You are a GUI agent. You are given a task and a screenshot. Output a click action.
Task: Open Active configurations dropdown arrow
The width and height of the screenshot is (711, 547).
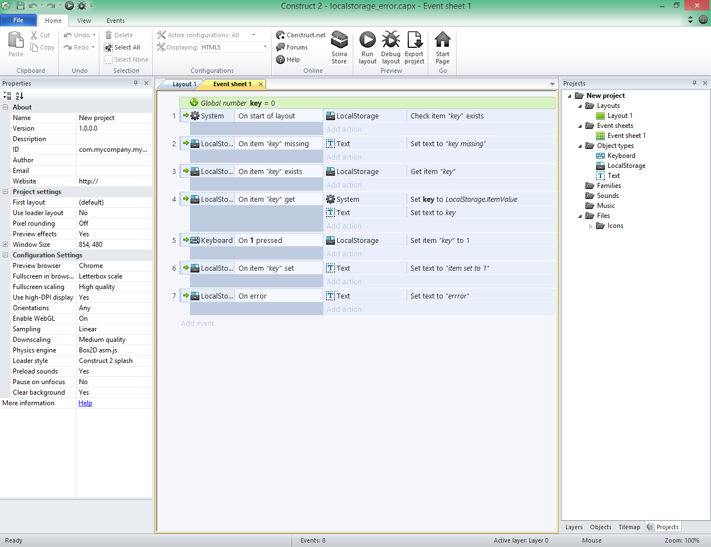click(254, 35)
